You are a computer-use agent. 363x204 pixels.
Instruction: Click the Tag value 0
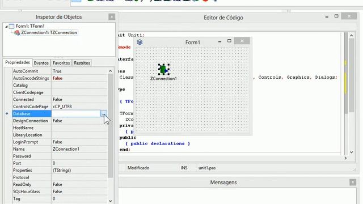(x=79, y=199)
